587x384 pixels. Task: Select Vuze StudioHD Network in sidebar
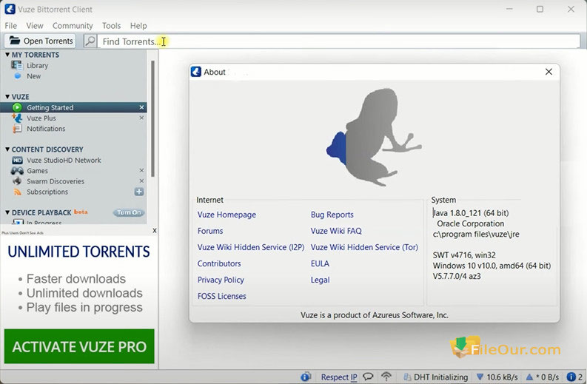click(64, 161)
